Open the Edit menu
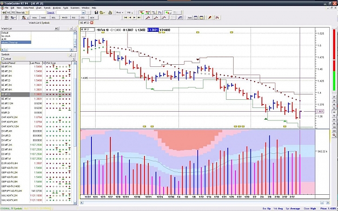The width and height of the screenshot is (338, 211). click(12, 8)
